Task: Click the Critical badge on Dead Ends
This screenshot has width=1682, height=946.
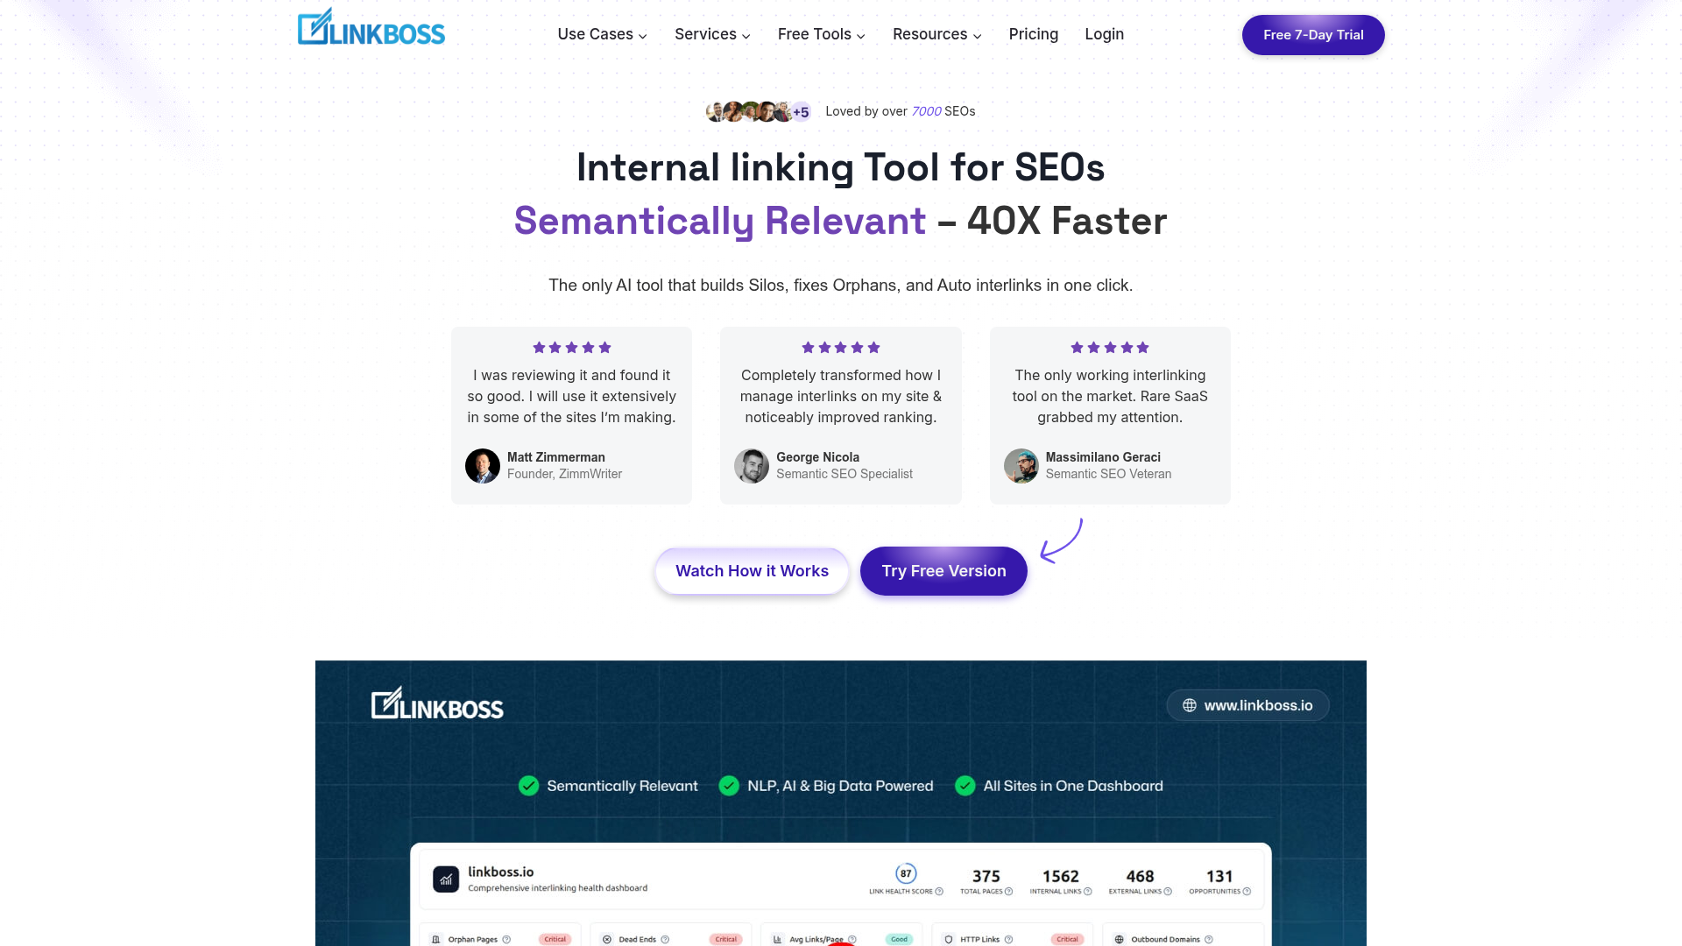Action: tap(726, 940)
